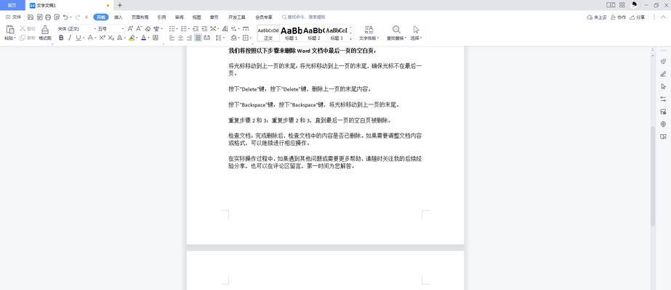Pick the text highlight color
Image resolution: width=671 pixels, height=290 pixels.
coord(132,38)
